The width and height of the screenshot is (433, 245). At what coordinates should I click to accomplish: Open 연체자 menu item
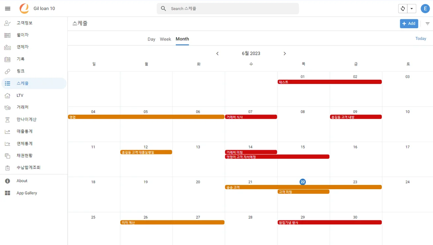pos(34,47)
